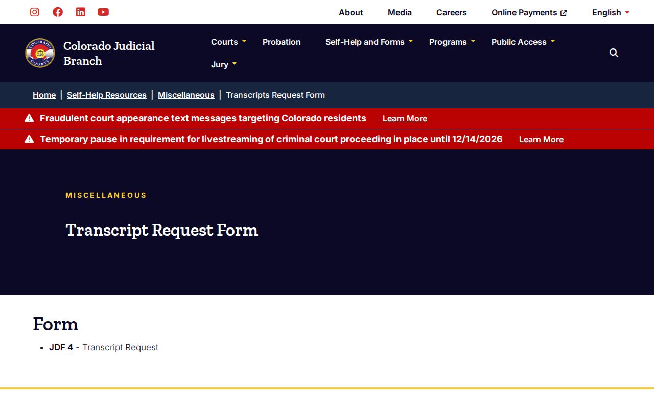Expand the Programs dropdown menu
654x408 pixels.
pos(452,42)
